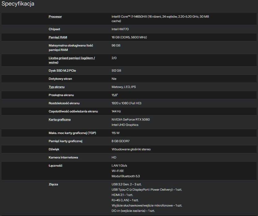Select the 15,6" screen size value

[115, 95]
